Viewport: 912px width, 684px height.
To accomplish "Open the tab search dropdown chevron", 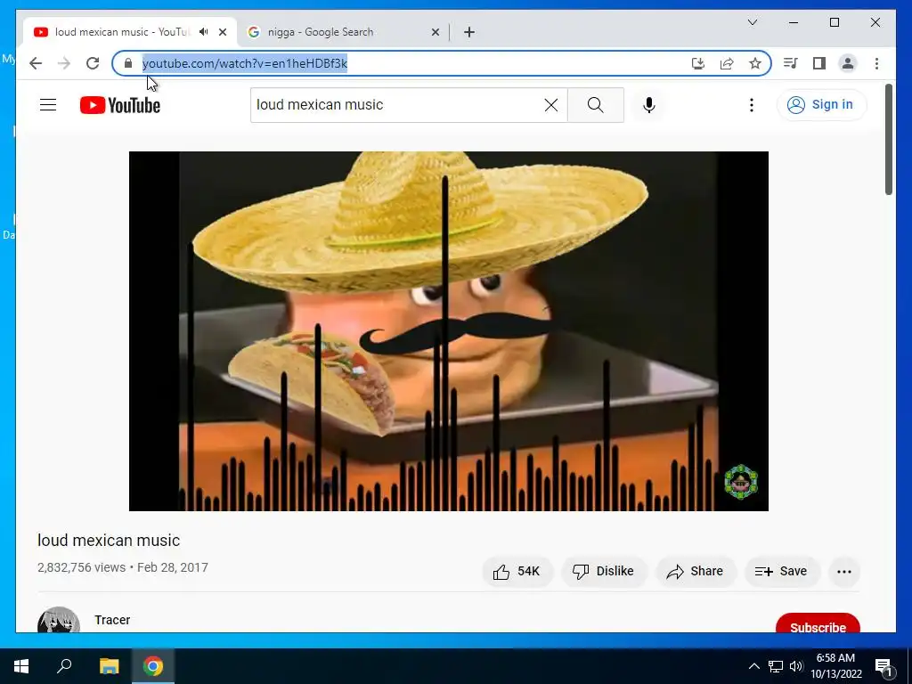I will pyautogui.click(x=753, y=22).
